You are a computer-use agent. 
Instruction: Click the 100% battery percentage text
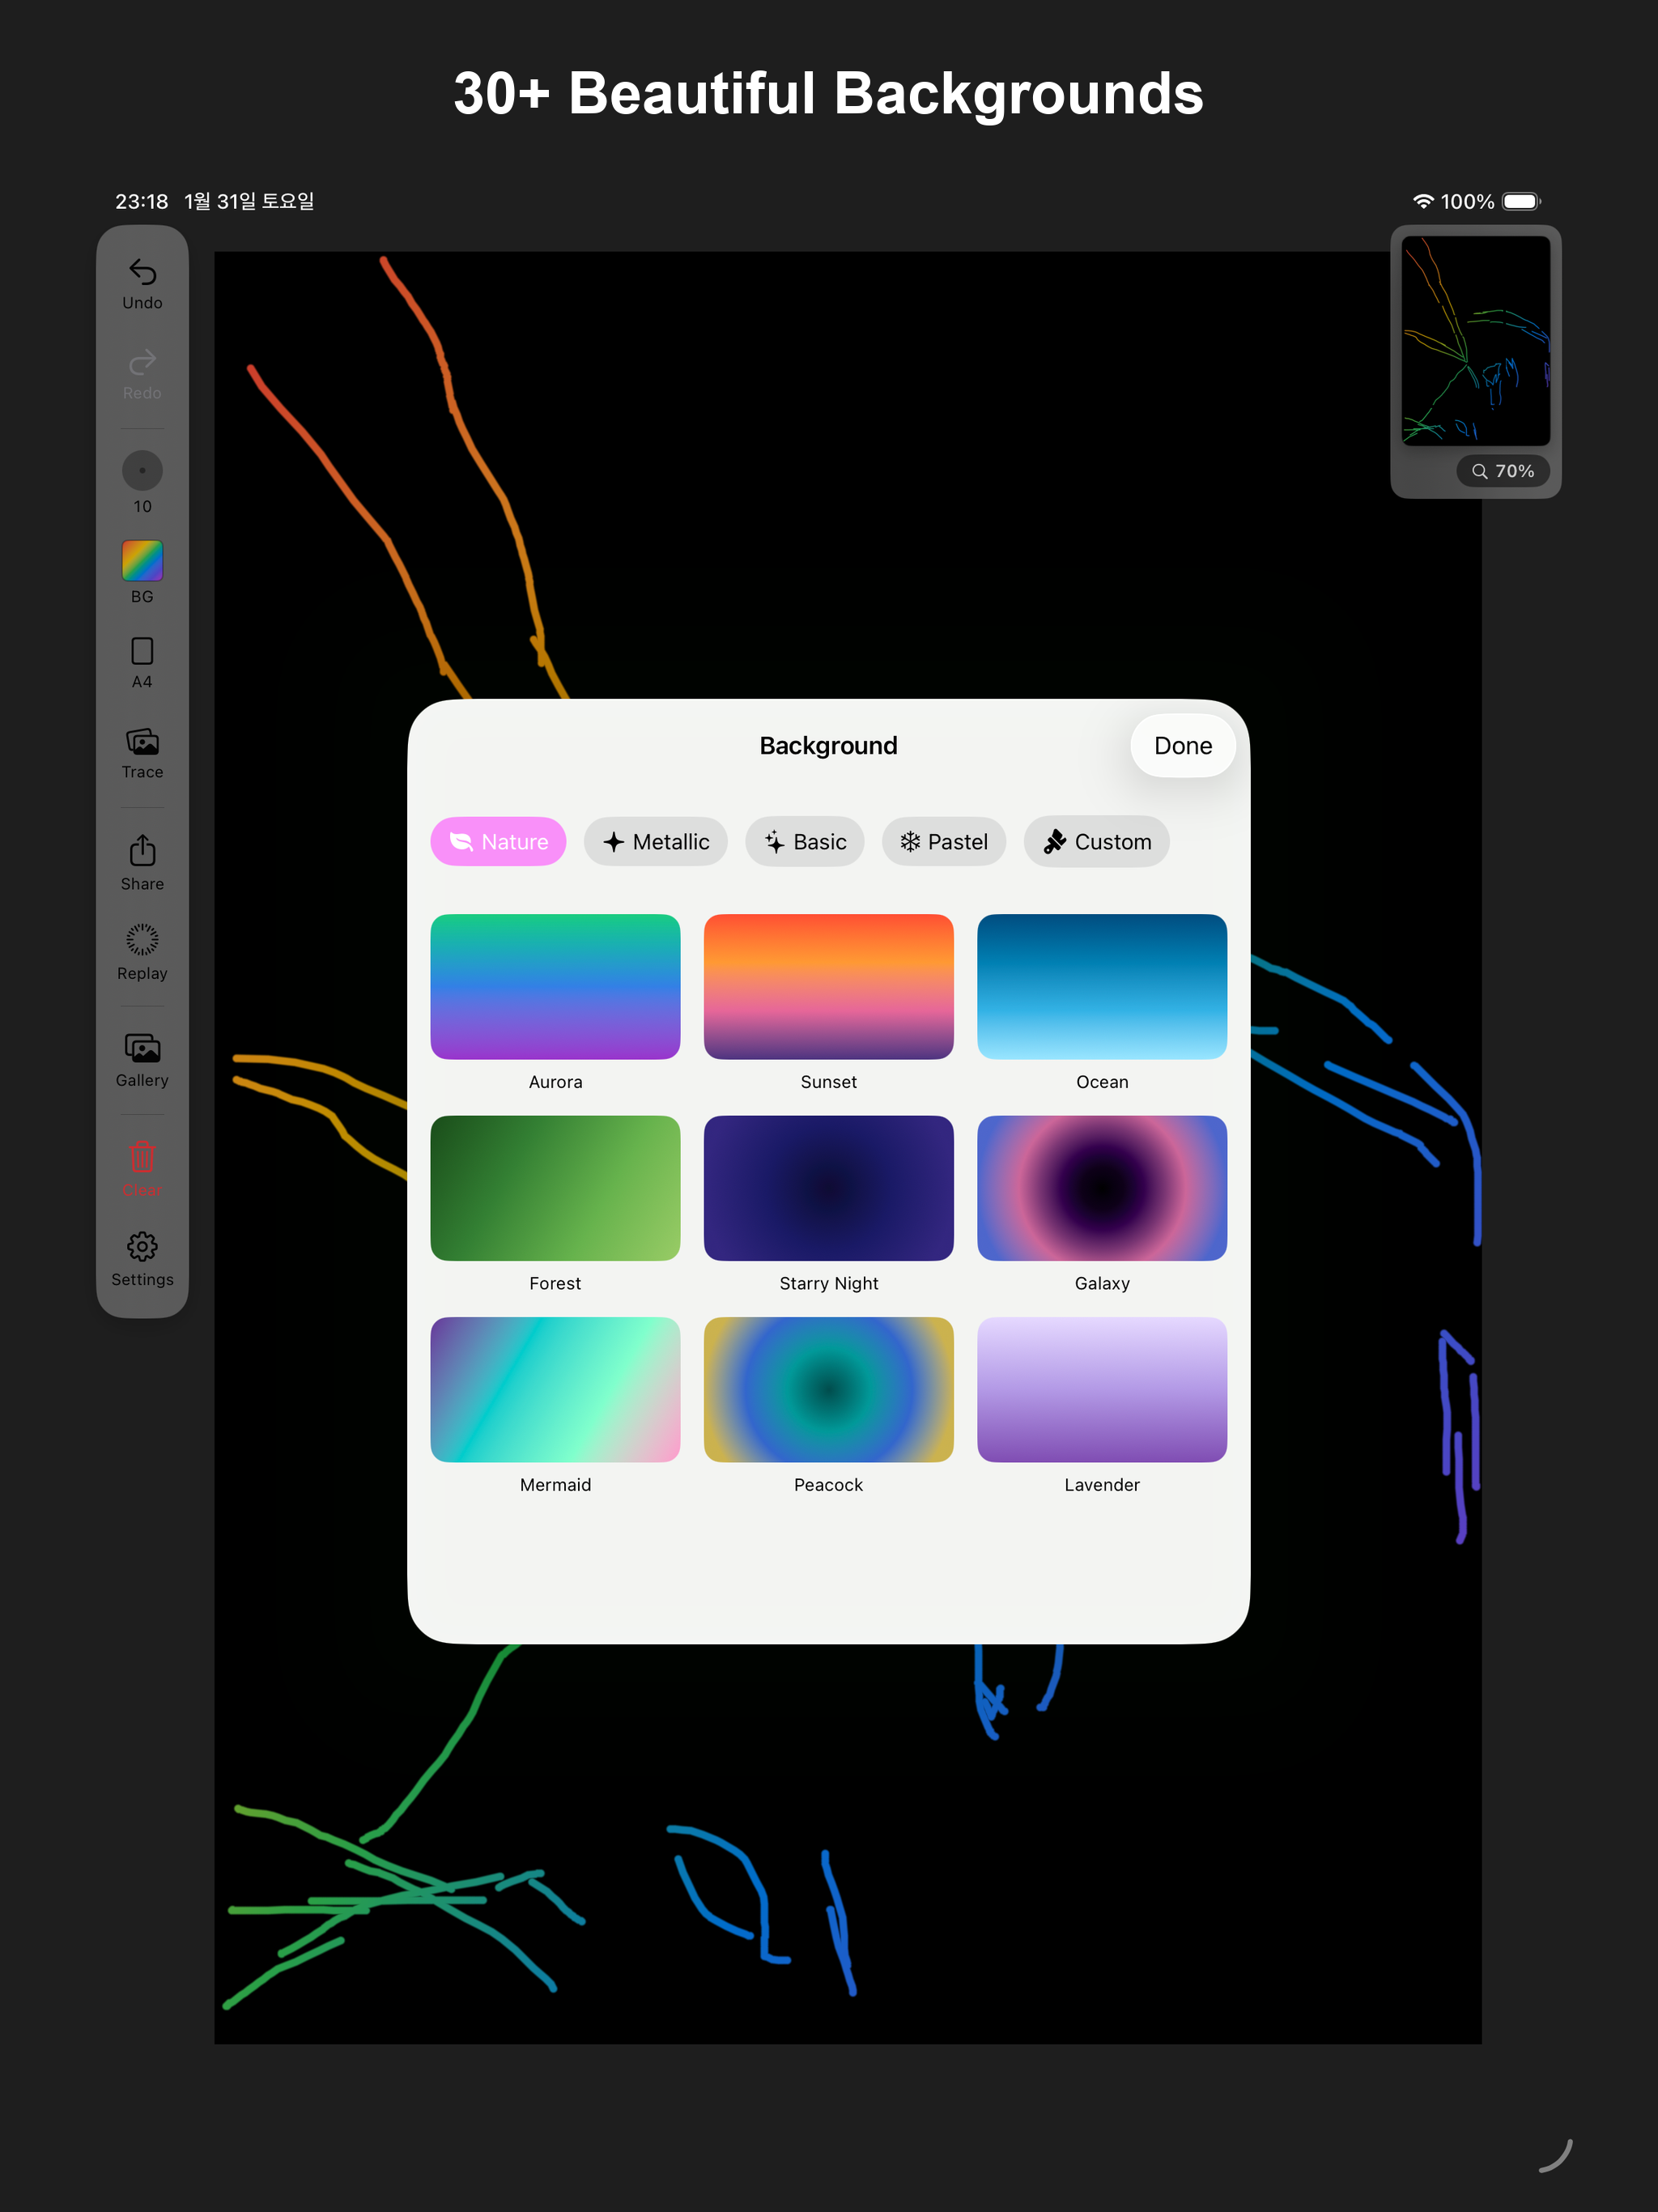click(1467, 201)
